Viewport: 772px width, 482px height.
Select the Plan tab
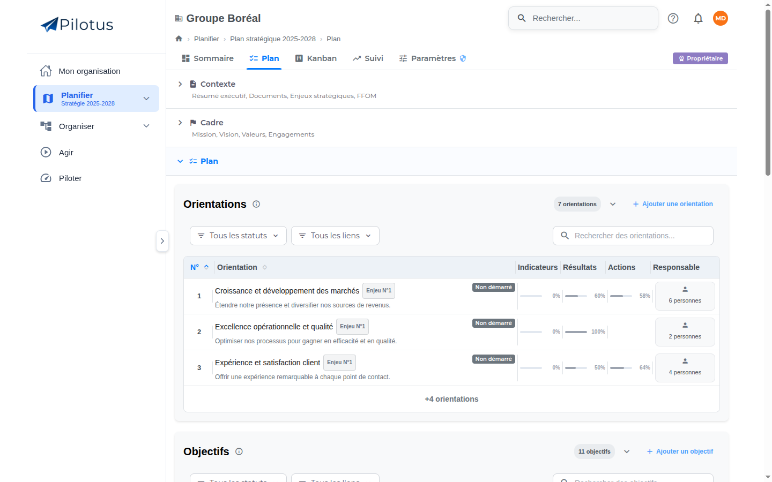(264, 58)
